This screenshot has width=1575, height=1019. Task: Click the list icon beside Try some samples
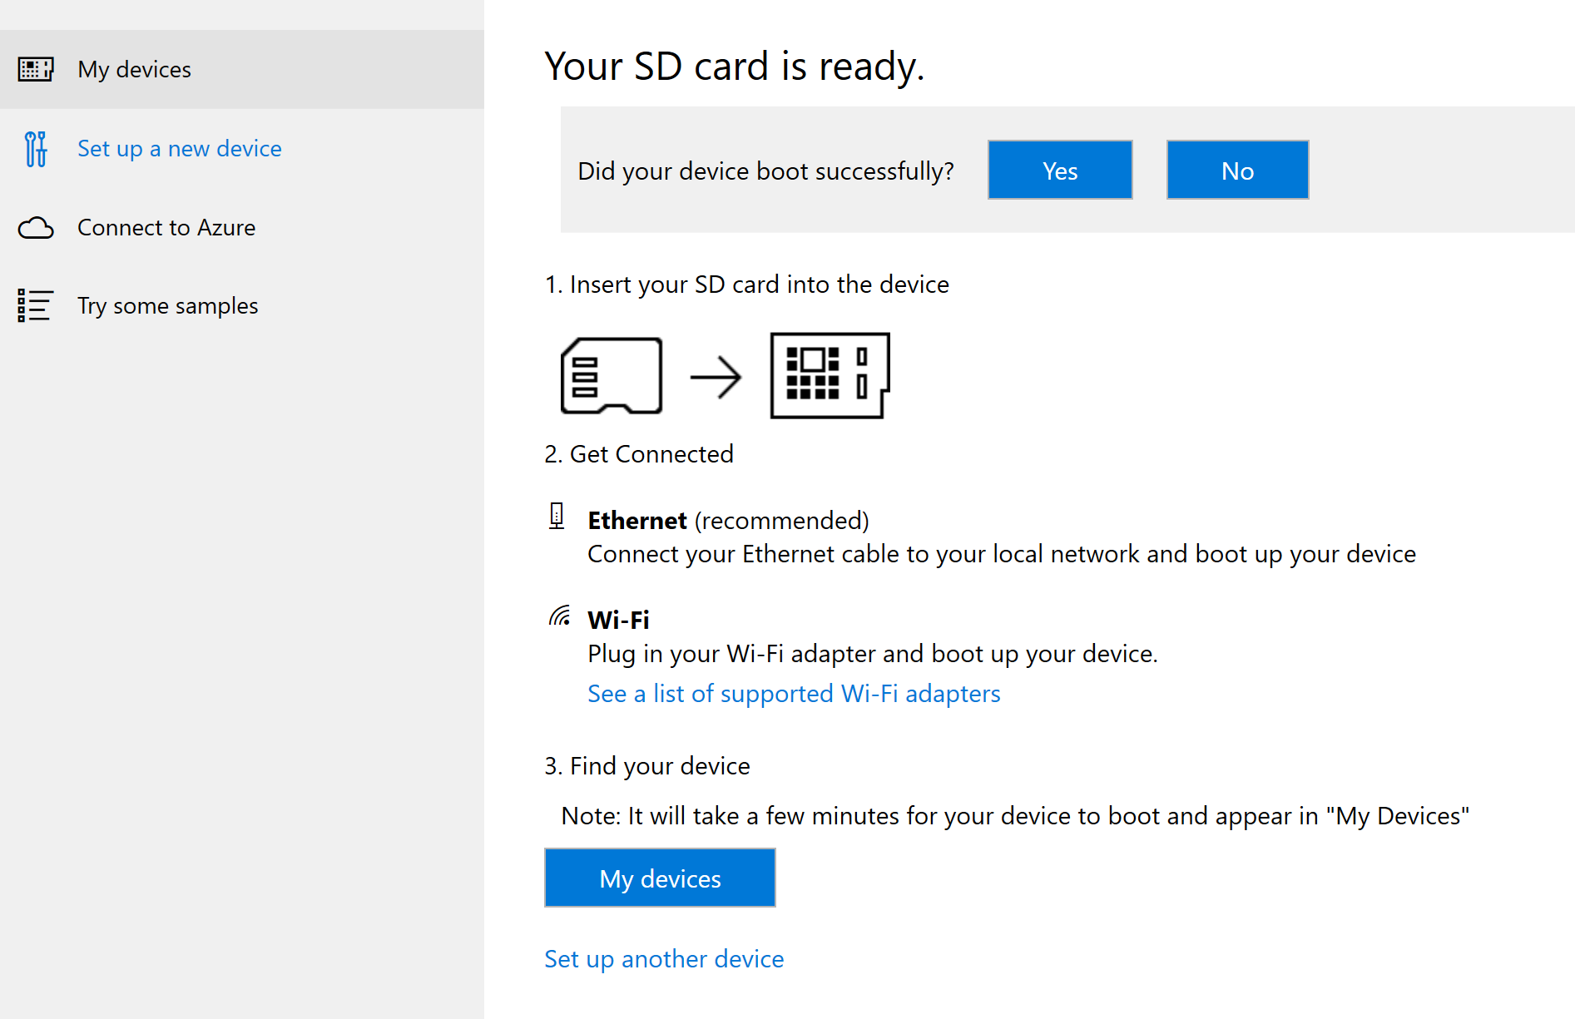(x=36, y=306)
